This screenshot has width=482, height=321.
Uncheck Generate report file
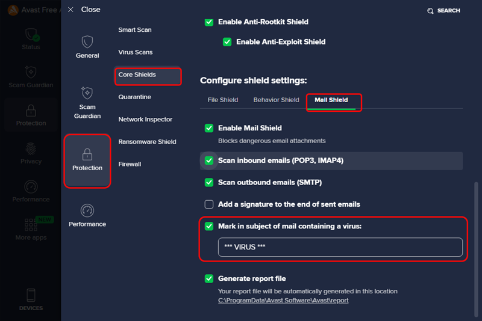209,279
